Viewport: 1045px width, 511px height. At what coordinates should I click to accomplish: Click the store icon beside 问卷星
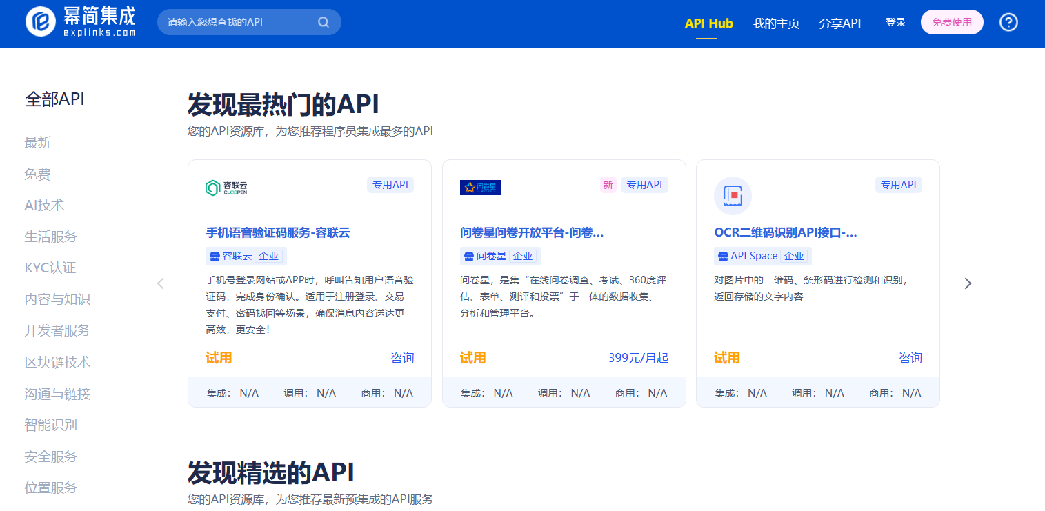click(469, 256)
